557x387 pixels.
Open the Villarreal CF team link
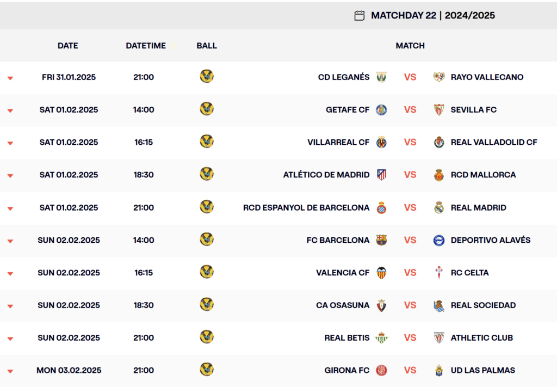338,142
